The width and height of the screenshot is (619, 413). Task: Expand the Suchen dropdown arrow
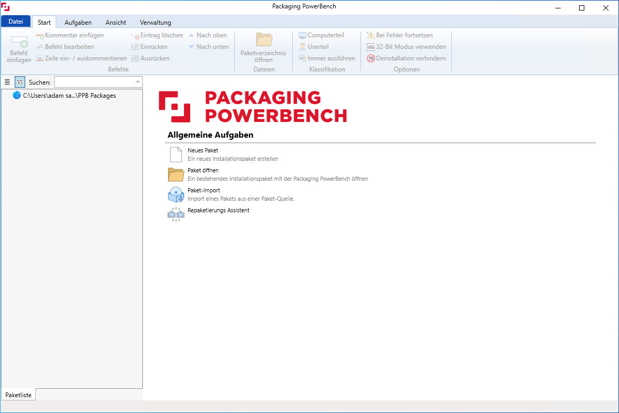point(138,82)
